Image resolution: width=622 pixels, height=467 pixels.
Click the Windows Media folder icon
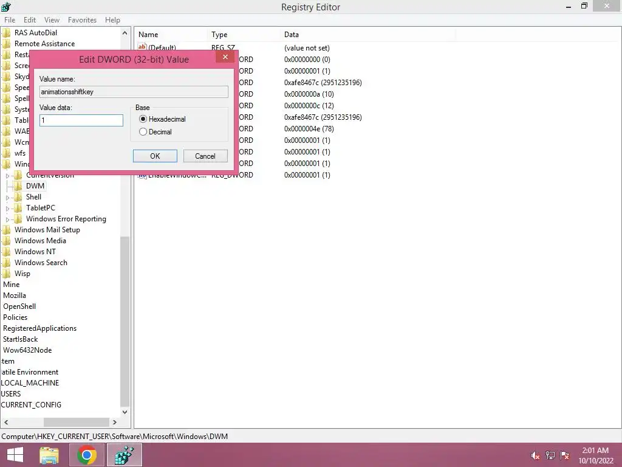click(x=6, y=241)
